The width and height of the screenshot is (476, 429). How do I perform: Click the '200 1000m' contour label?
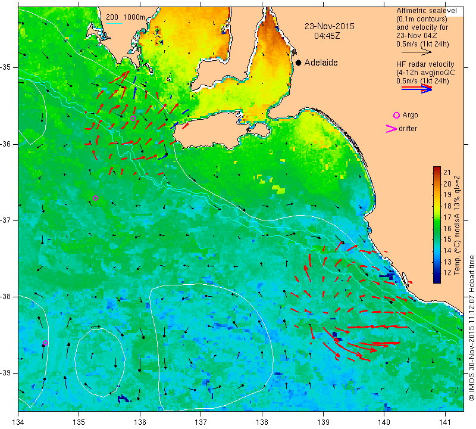[126, 17]
